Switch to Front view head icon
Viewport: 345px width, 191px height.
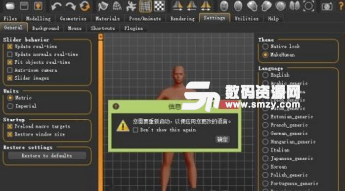point(224,6)
